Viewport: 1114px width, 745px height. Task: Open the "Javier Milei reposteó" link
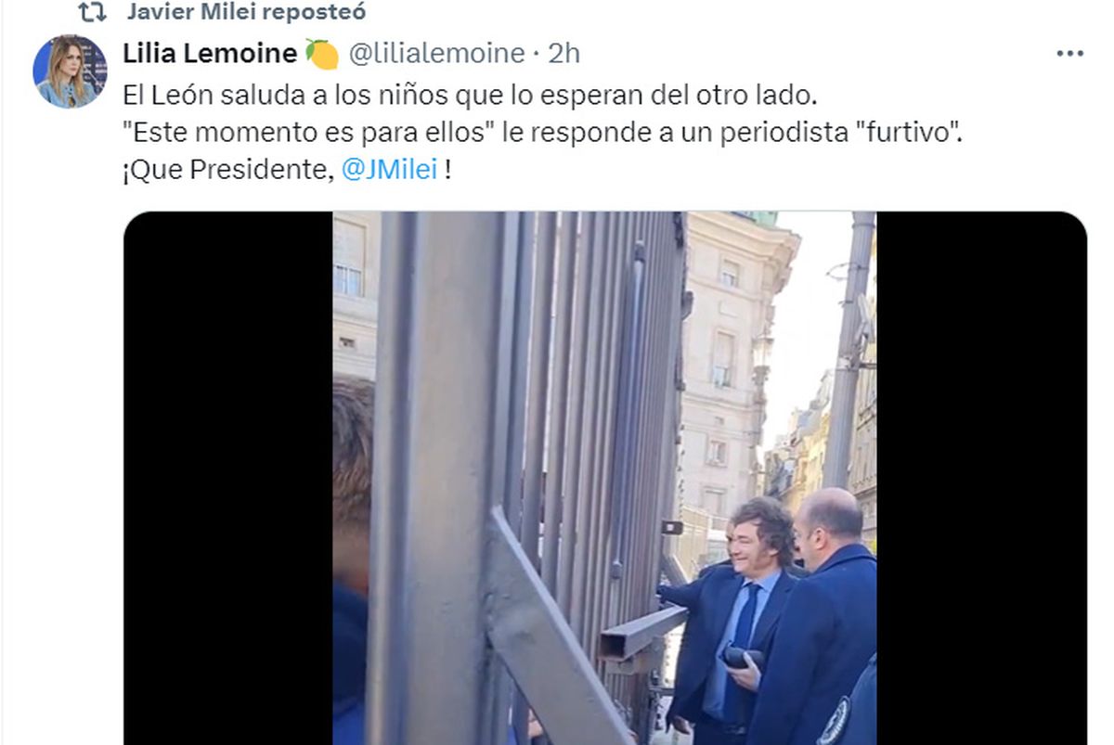[x=246, y=12]
